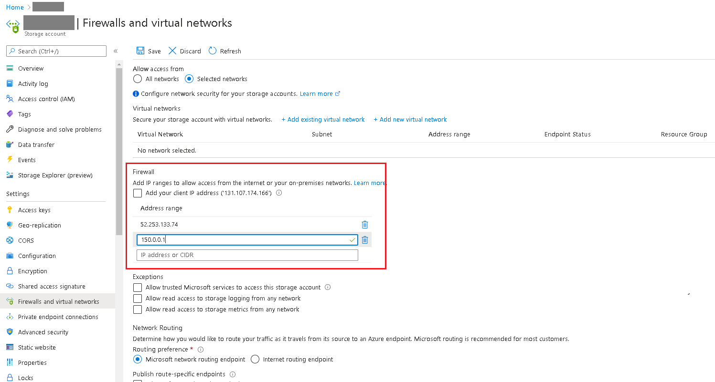View the info tooltip next to Routing preference
Screen dimensions: 715x382
click(x=200, y=350)
